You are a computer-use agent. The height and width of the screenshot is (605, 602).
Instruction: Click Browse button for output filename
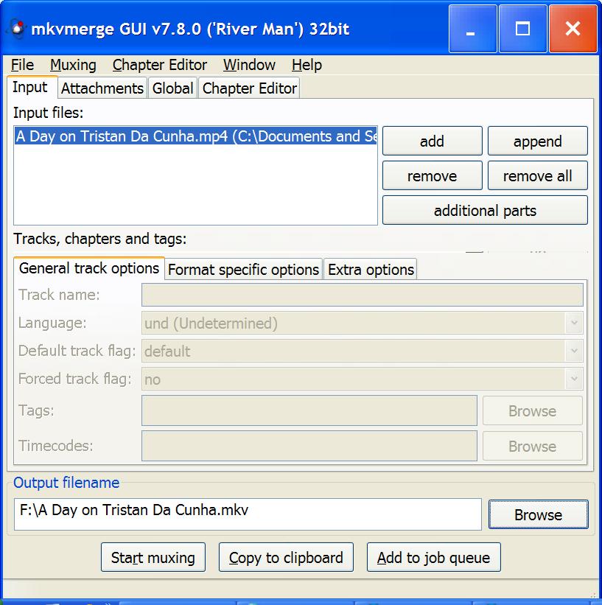click(539, 514)
